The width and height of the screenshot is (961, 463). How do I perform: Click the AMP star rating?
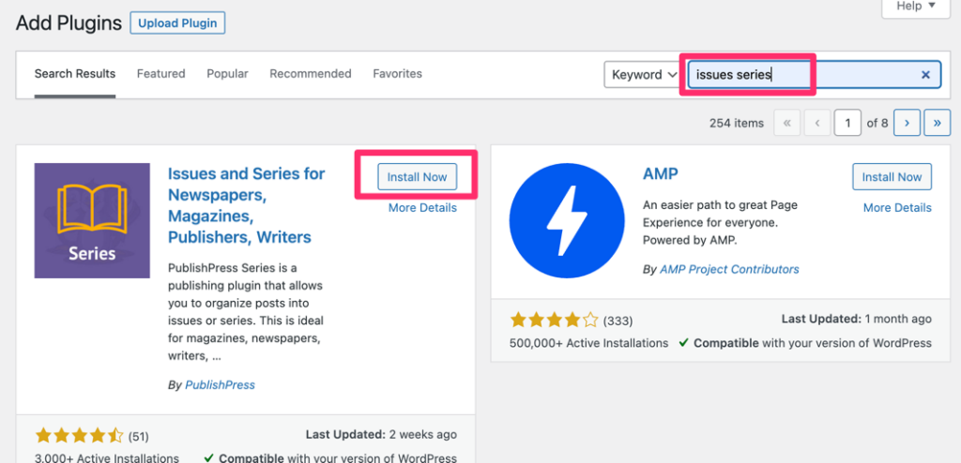[554, 320]
